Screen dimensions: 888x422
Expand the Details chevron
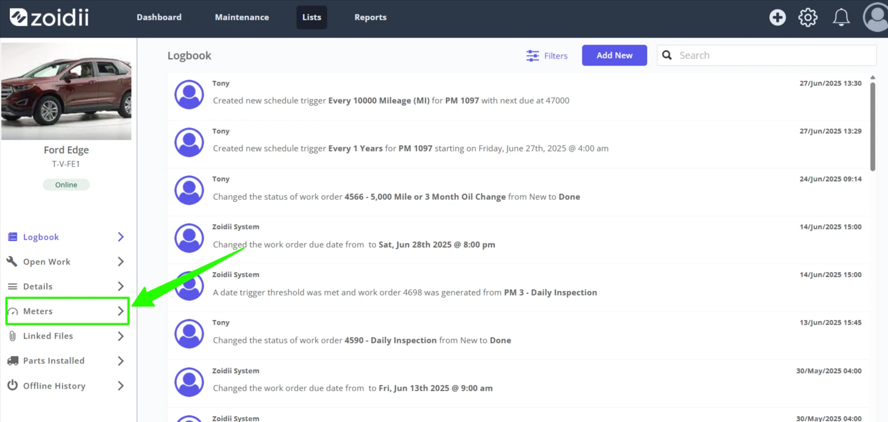pos(120,287)
